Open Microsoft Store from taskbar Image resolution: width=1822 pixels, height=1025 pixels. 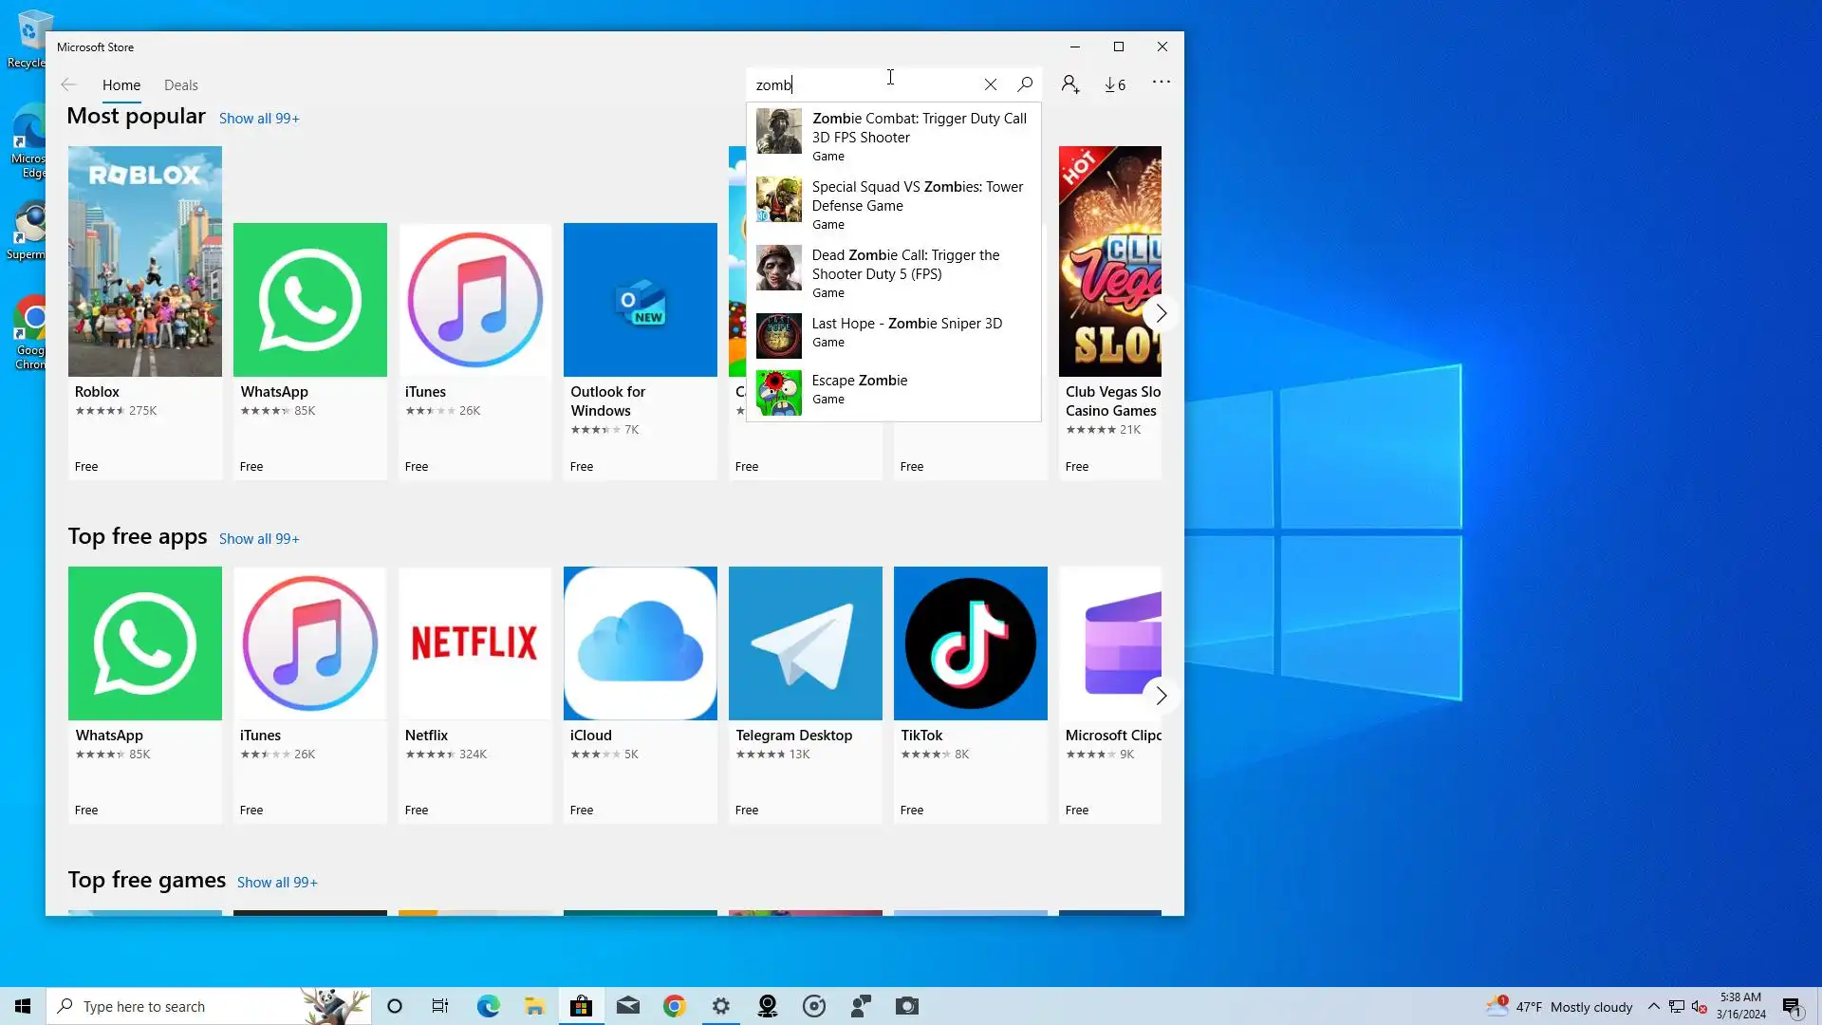(581, 1006)
